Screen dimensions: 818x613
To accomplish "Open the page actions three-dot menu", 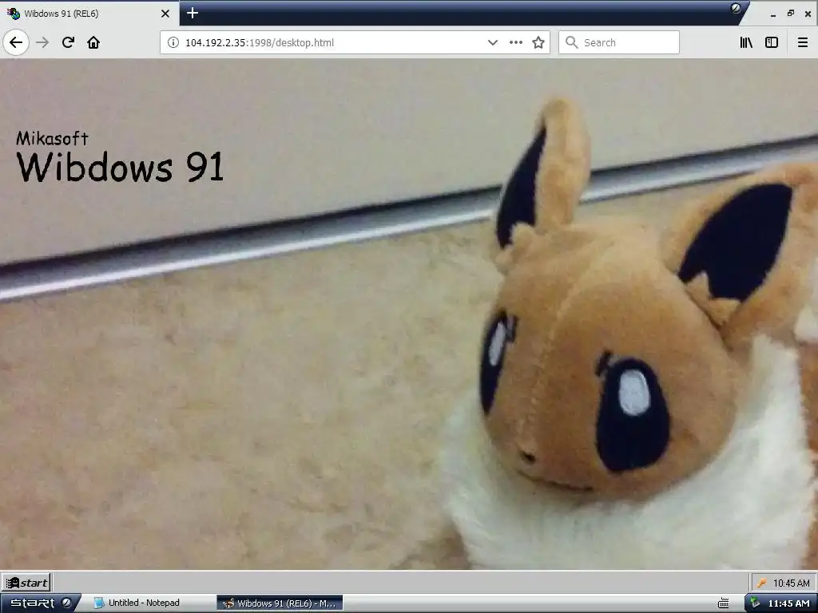I will [516, 42].
